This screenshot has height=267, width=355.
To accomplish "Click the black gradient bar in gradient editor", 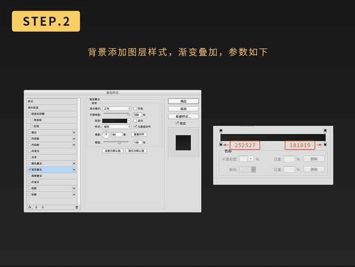I will click(273, 137).
